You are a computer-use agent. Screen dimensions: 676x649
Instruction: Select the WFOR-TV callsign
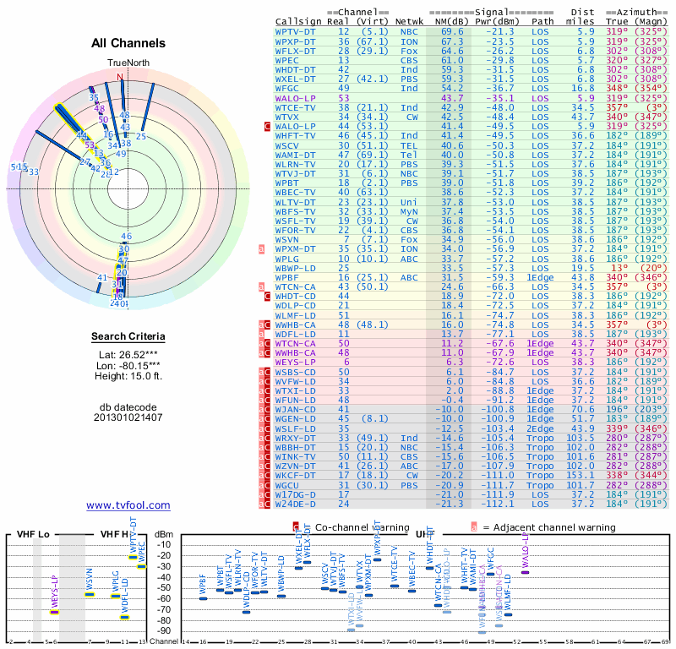tap(295, 230)
